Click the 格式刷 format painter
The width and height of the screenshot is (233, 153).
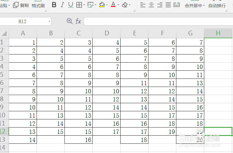38,6
